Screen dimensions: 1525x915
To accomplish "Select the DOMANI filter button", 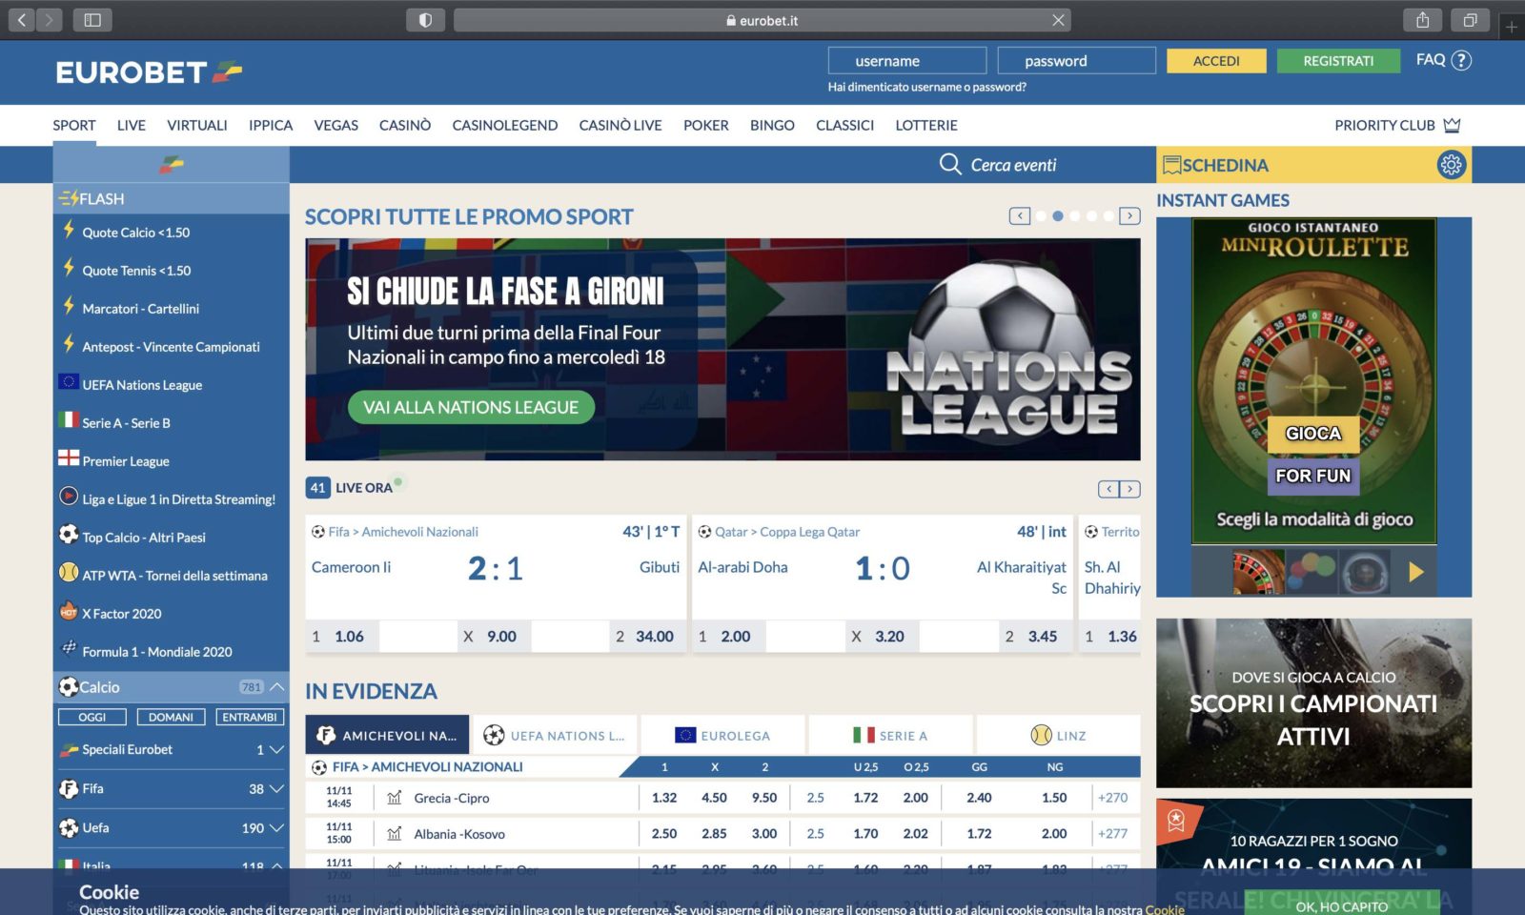I will [170, 716].
